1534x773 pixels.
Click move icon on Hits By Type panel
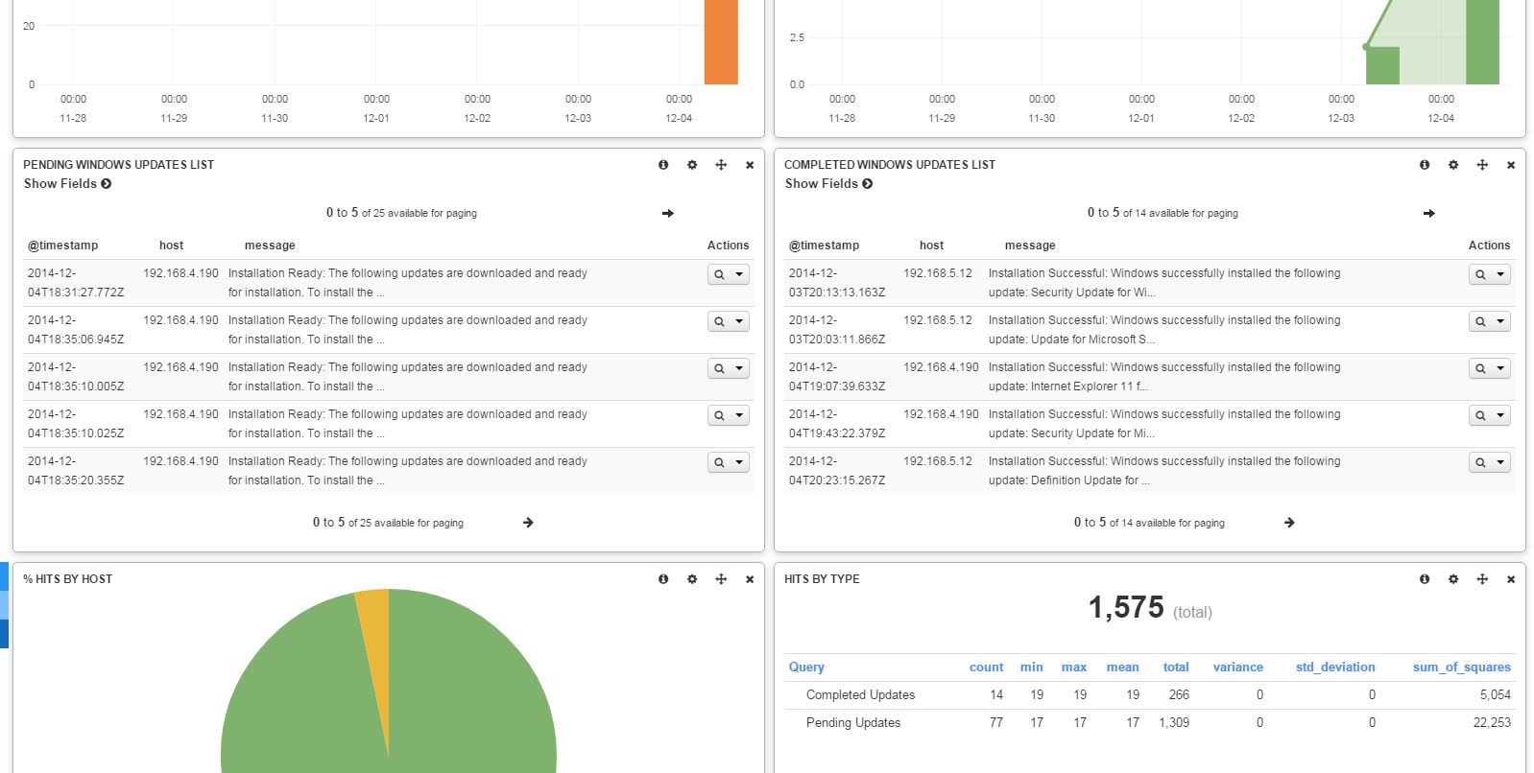click(x=1482, y=579)
